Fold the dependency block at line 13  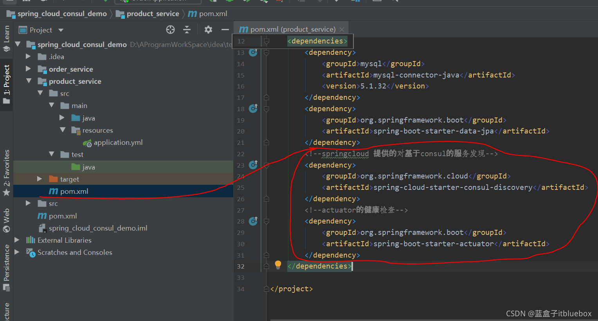point(267,52)
